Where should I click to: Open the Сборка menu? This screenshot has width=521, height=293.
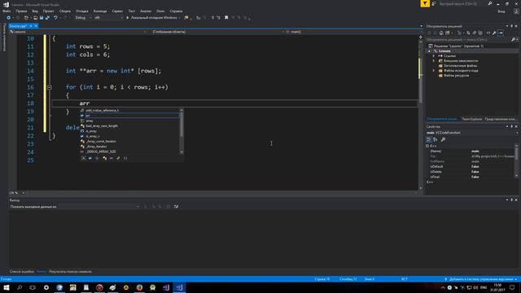(65, 11)
